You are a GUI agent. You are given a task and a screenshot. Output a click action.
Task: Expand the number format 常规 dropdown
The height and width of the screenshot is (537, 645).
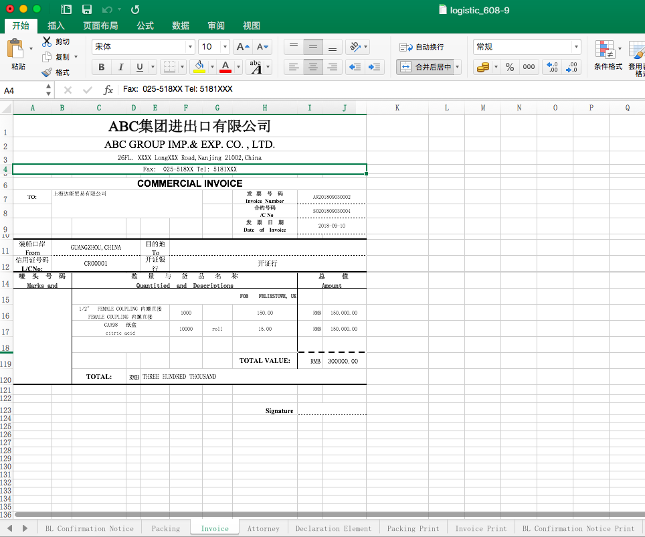pos(575,47)
